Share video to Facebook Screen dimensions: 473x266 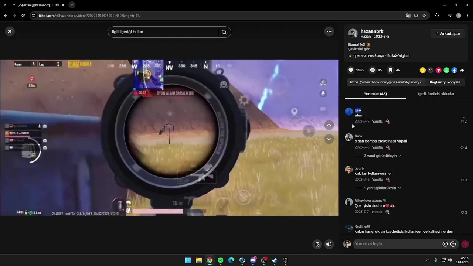tap(454, 70)
